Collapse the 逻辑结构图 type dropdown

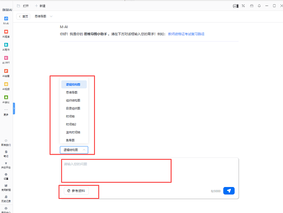75,150
